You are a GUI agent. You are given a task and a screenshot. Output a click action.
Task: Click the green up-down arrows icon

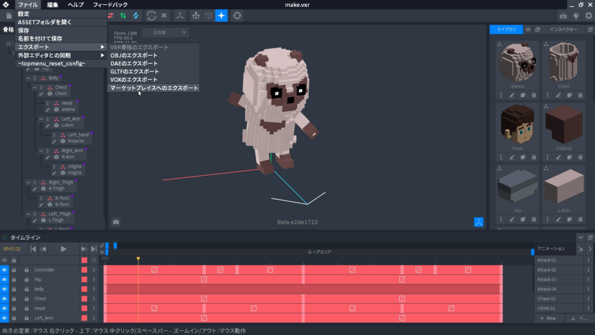(123, 16)
